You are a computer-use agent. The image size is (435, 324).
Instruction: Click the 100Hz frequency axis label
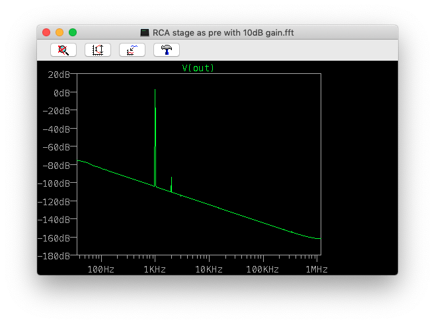click(100, 269)
